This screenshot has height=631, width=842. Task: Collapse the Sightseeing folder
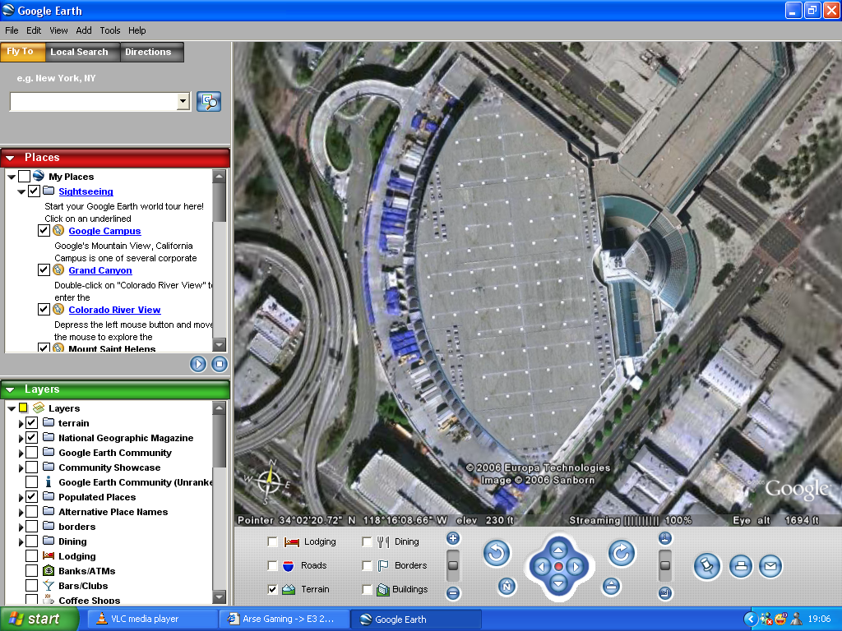[21, 191]
